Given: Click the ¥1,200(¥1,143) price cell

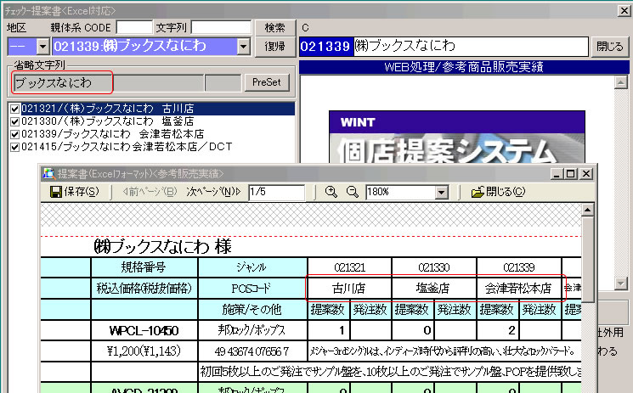Looking at the screenshot, I should (x=144, y=351).
